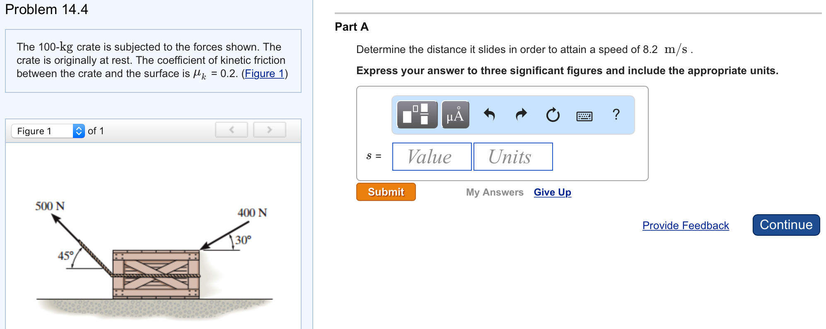Click the undo arrow icon
Viewport: 826px width, 329px height.
click(489, 114)
